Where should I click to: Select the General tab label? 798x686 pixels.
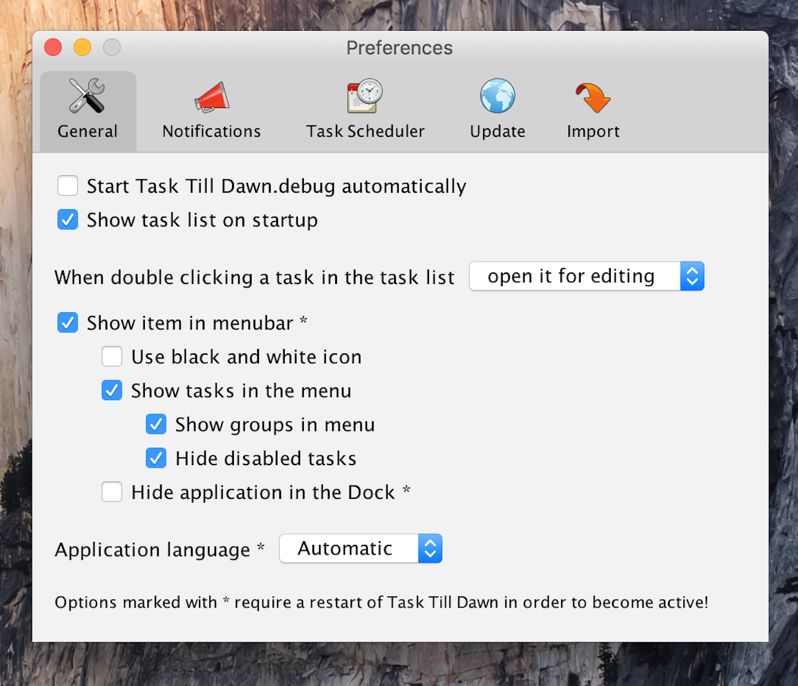coord(88,131)
